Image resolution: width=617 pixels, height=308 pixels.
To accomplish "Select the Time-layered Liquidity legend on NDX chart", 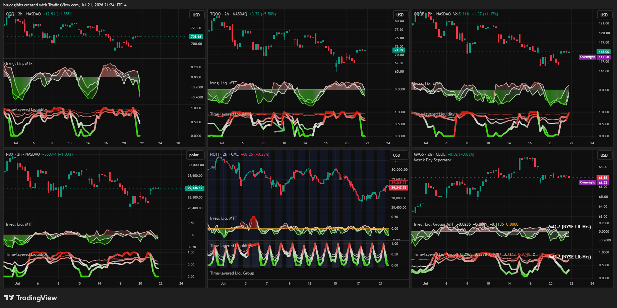I will click(x=26, y=254).
